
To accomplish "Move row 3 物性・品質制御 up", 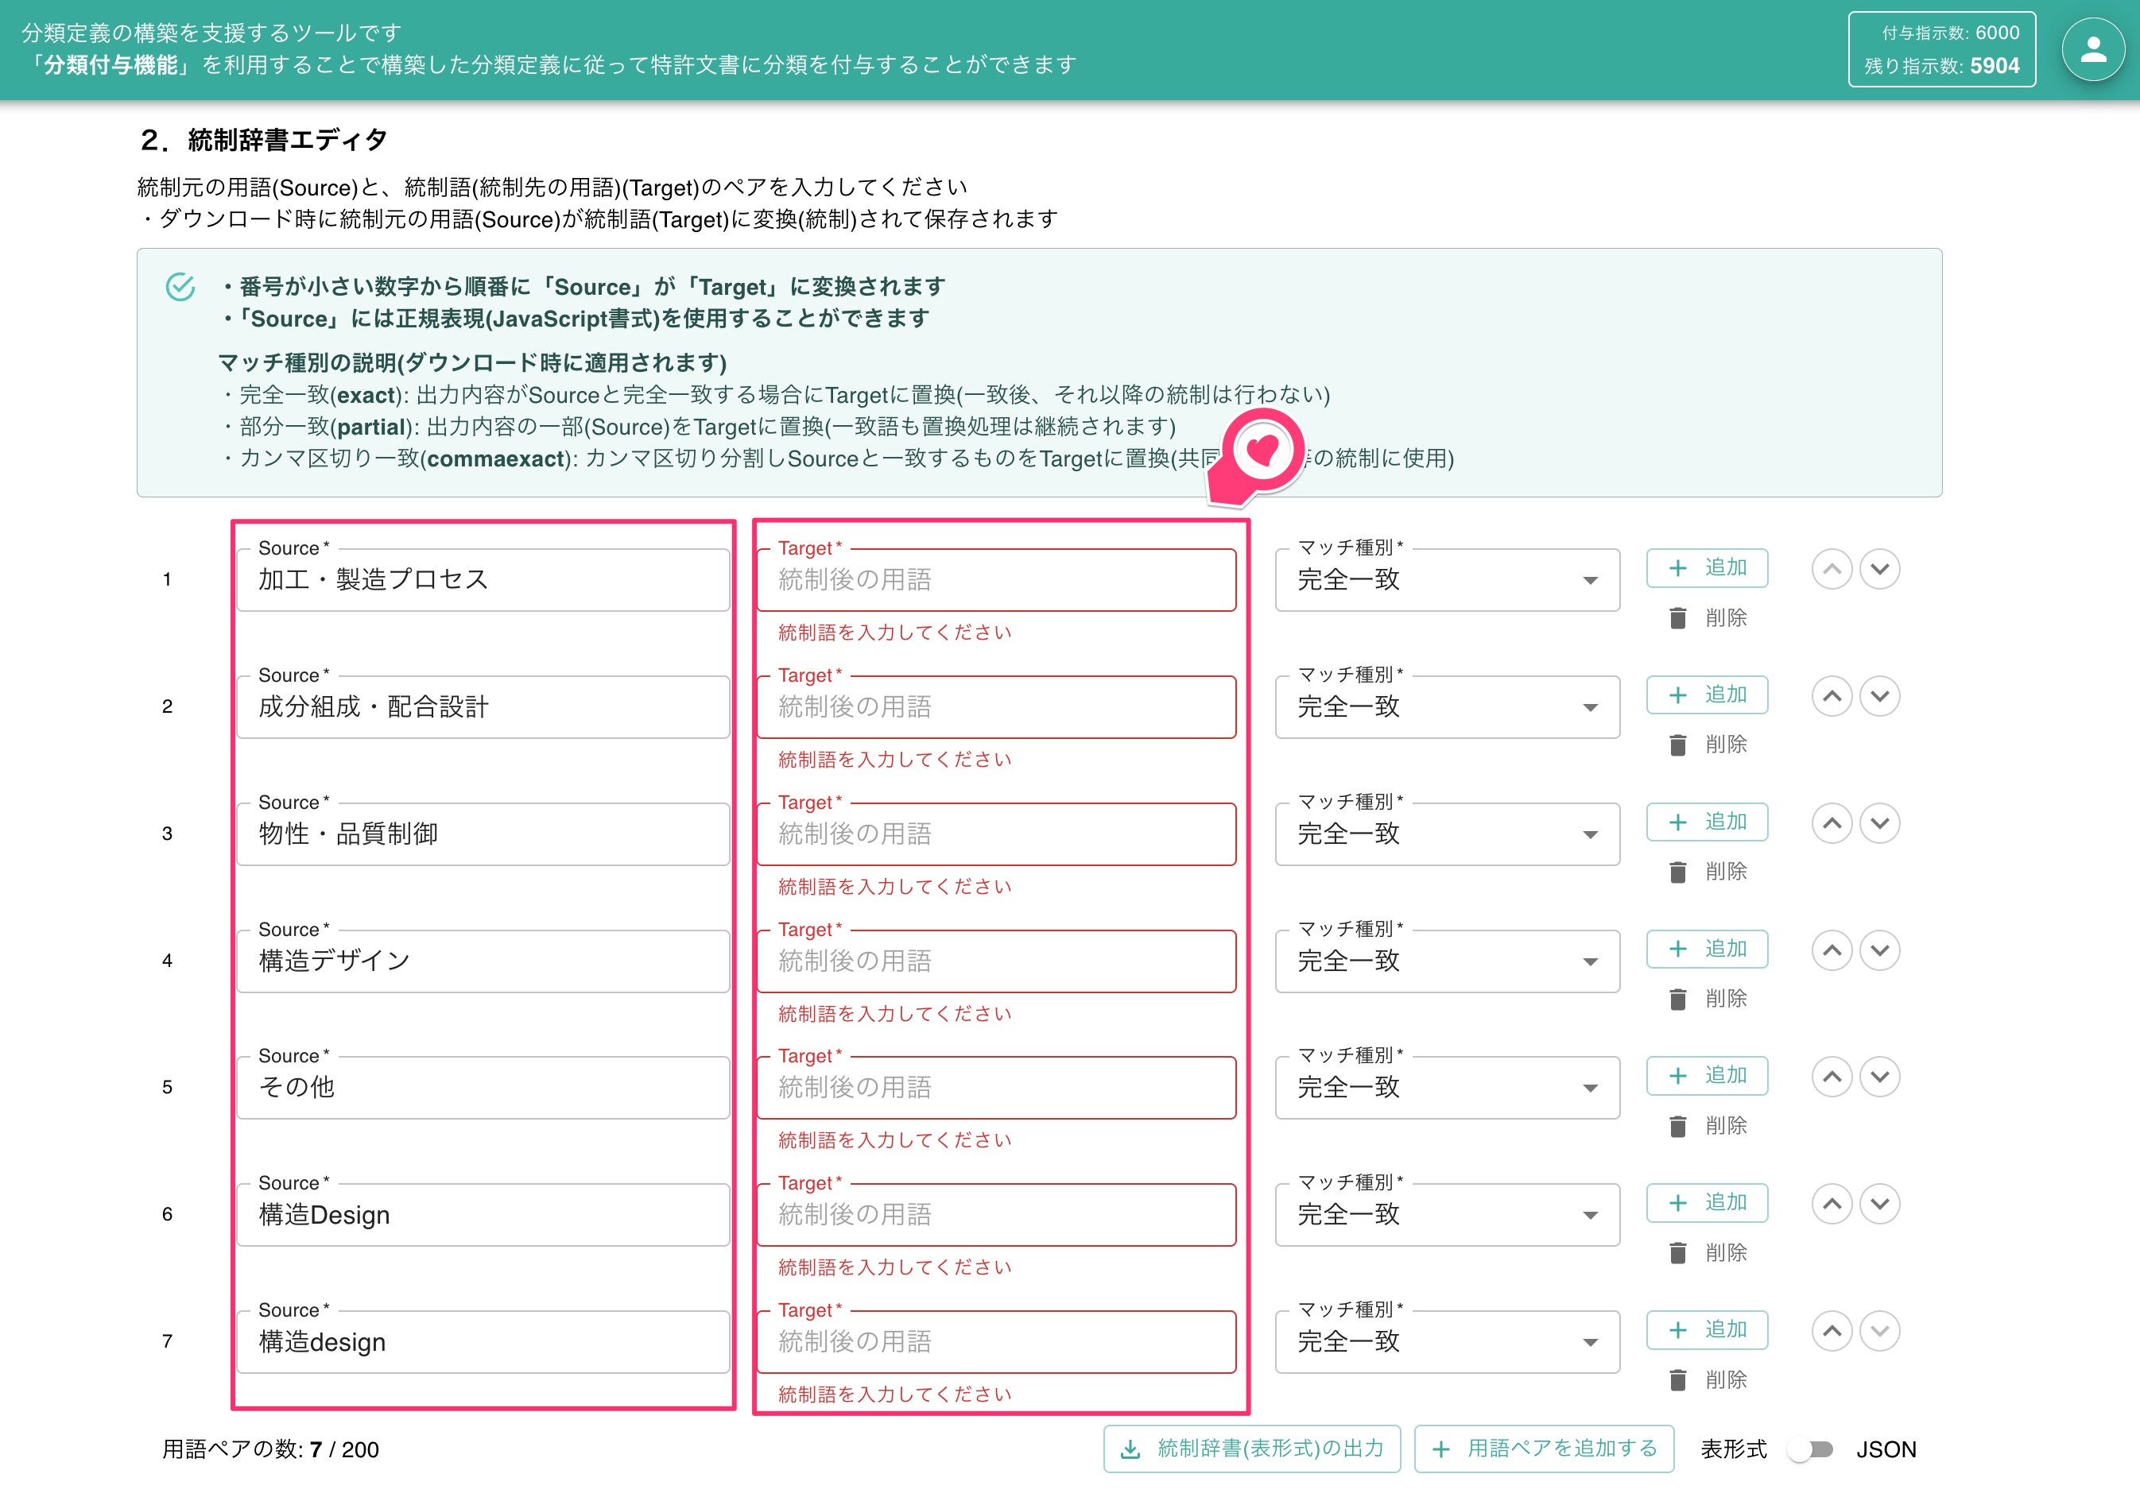I will click(1831, 822).
